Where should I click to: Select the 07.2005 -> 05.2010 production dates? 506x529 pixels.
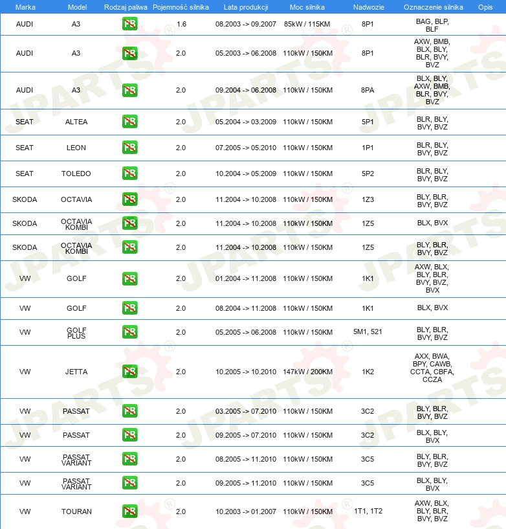[246, 148]
